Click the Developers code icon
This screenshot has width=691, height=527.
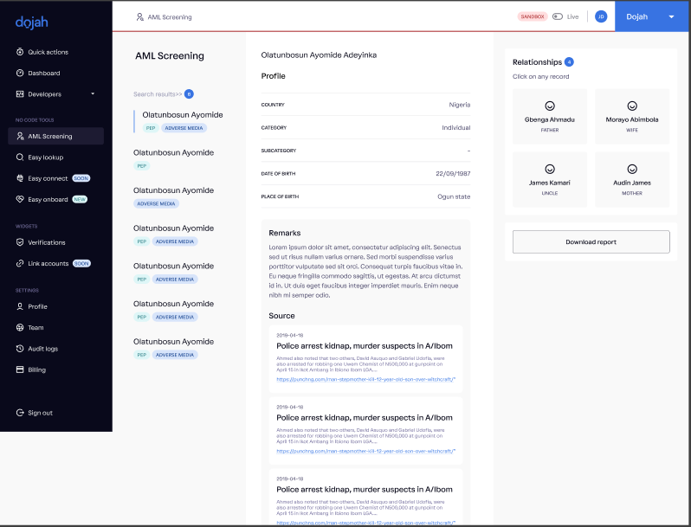point(20,93)
